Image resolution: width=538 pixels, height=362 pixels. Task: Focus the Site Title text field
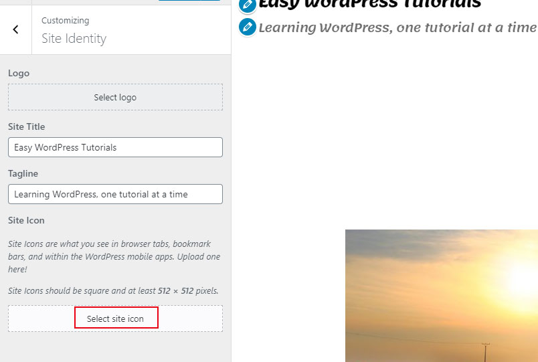115,147
